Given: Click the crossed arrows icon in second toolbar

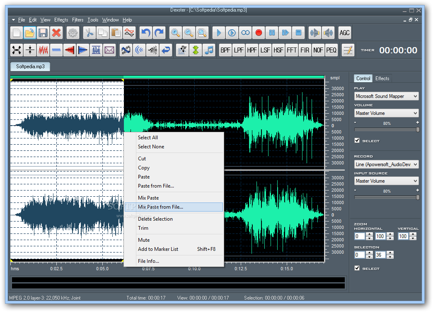Looking at the screenshot, I should (17, 50).
